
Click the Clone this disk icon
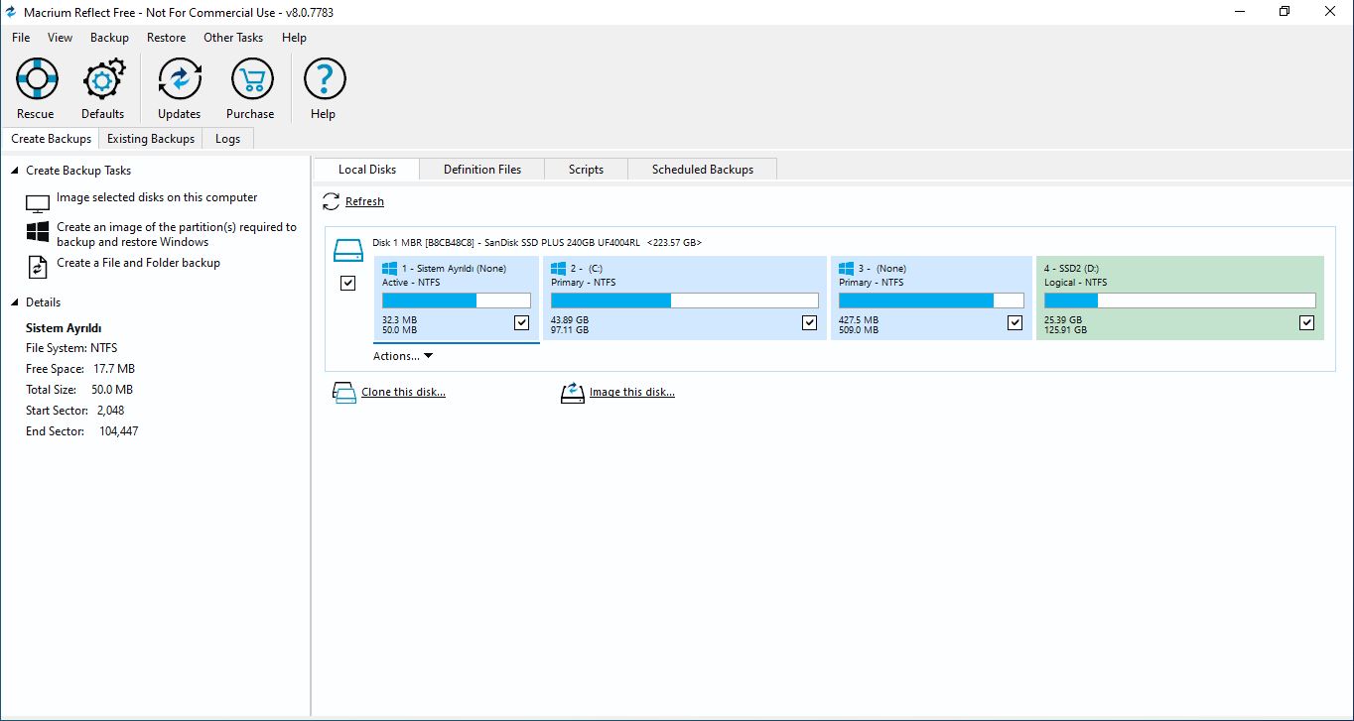[x=343, y=393]
